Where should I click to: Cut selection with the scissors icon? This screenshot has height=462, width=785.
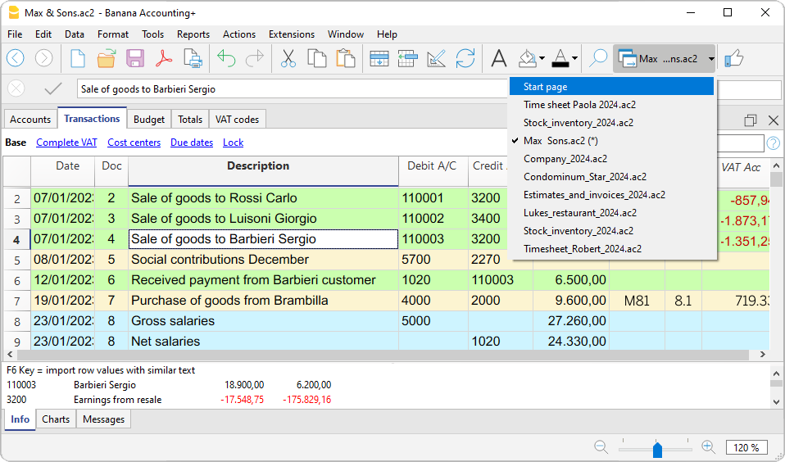[288, 58]
